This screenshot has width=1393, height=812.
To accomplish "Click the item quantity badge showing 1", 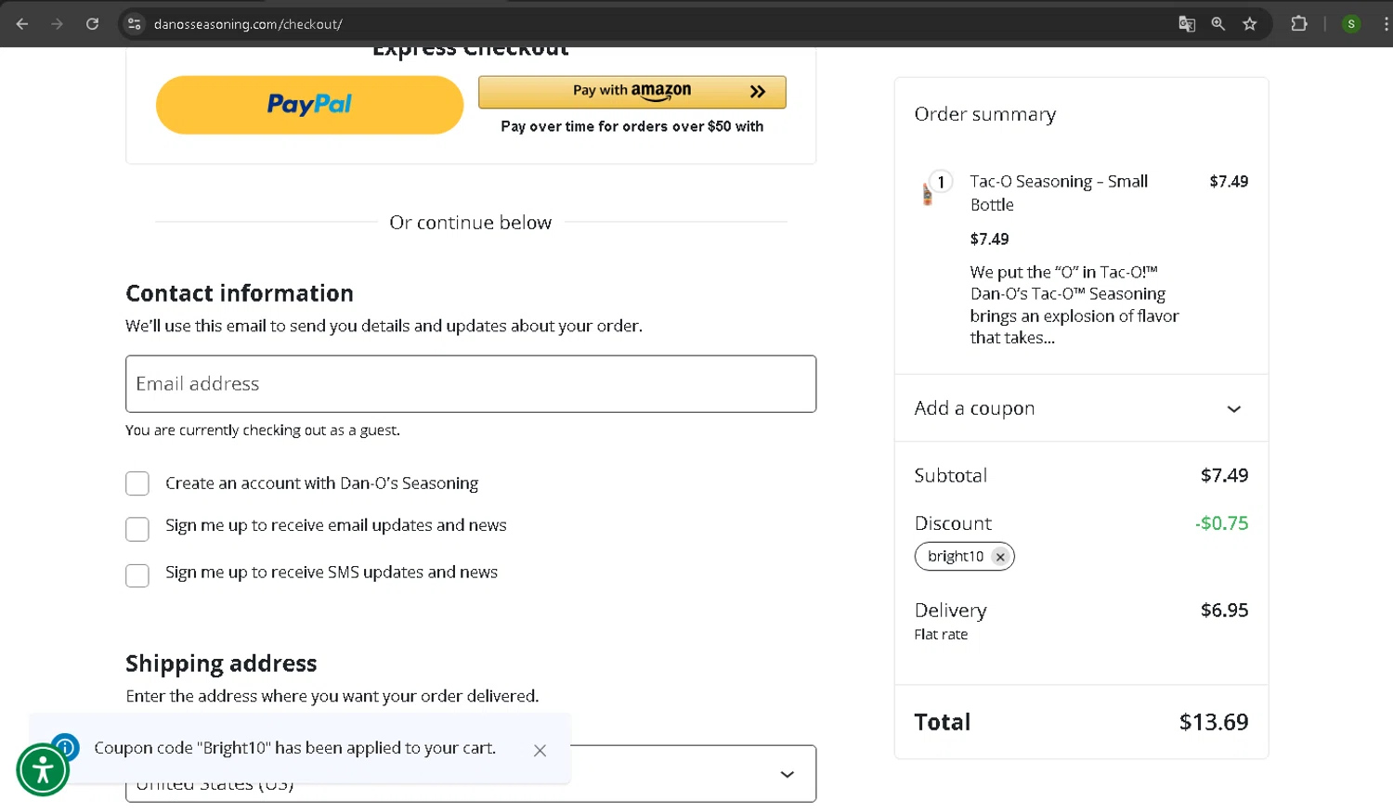I will (941, 182).
